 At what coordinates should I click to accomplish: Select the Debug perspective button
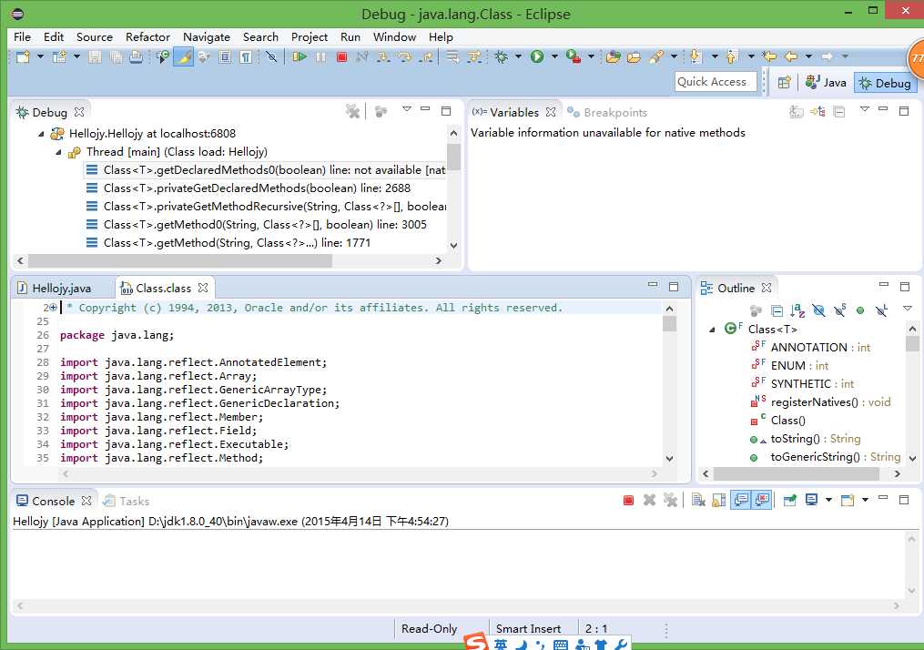[885, 83]
